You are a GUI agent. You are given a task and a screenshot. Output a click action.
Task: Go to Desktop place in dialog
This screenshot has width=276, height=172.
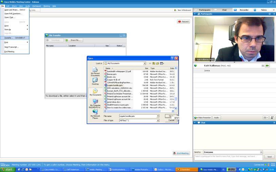pyautogui.click(x=95, y=81)
